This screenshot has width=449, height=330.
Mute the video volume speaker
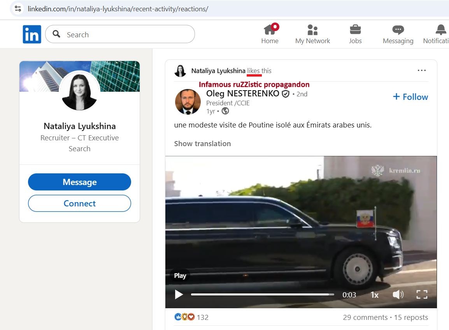click(x=398, y=295)
